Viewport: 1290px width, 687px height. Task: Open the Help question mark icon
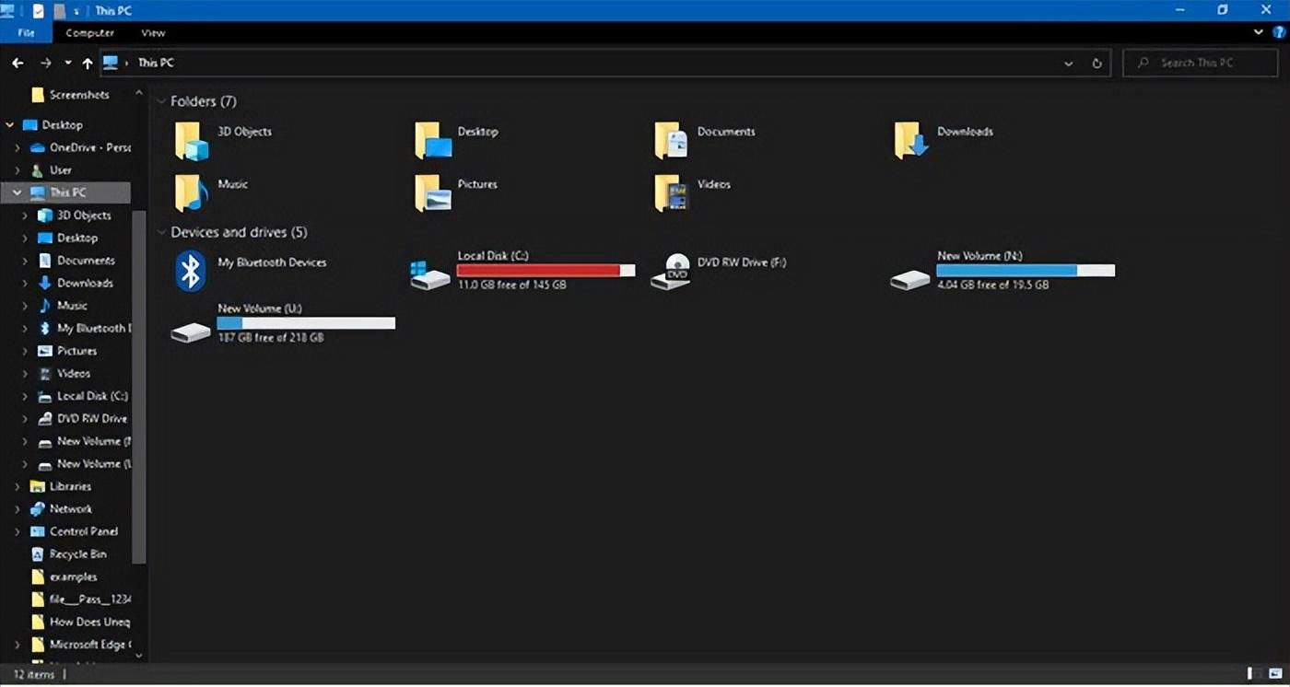pos(1279,32)
